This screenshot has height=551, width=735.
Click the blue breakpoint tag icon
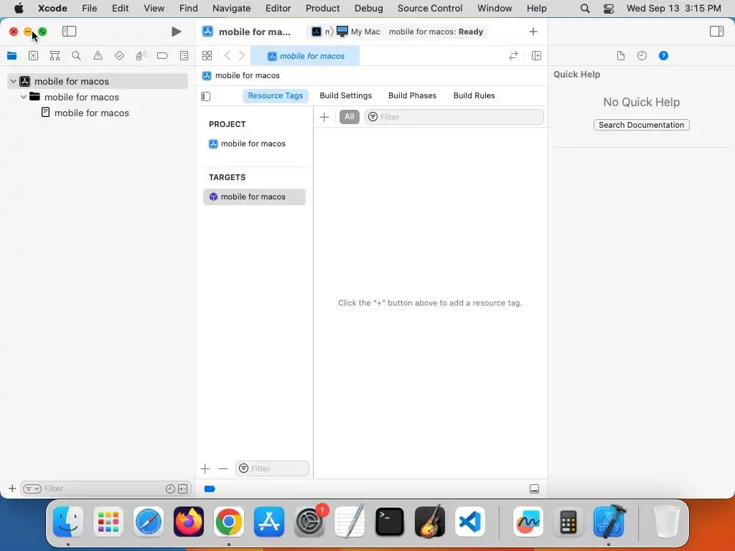[210, 489]
